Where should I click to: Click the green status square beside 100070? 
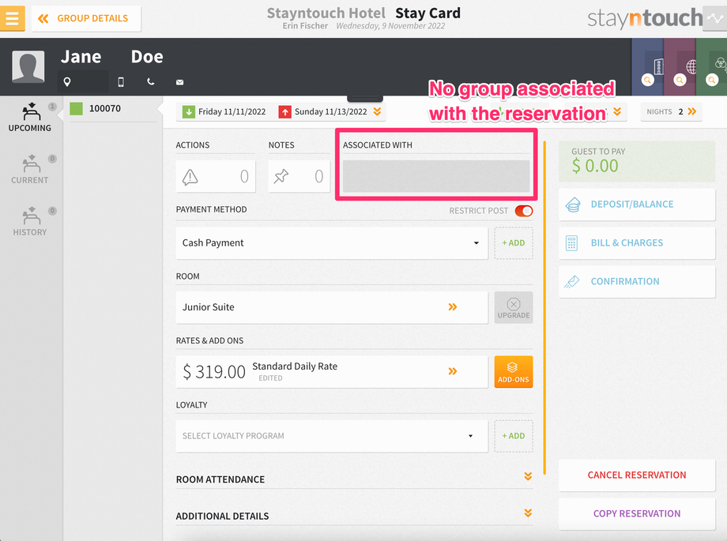[76, 109]
